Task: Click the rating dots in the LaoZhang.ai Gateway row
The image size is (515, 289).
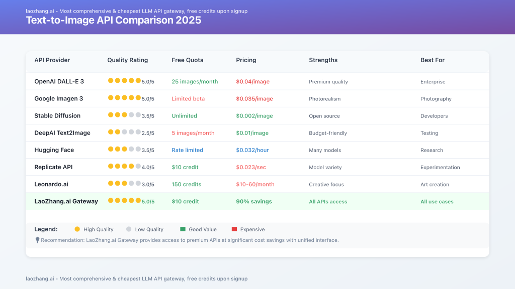Action: click(x=124, y=200)
